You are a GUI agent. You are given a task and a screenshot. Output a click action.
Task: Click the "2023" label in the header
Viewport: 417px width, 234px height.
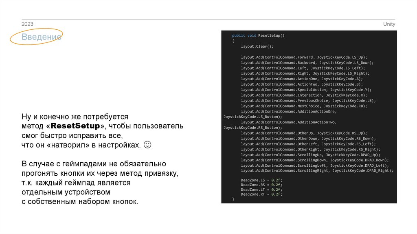pyautogui.click(x=27, y=24)
